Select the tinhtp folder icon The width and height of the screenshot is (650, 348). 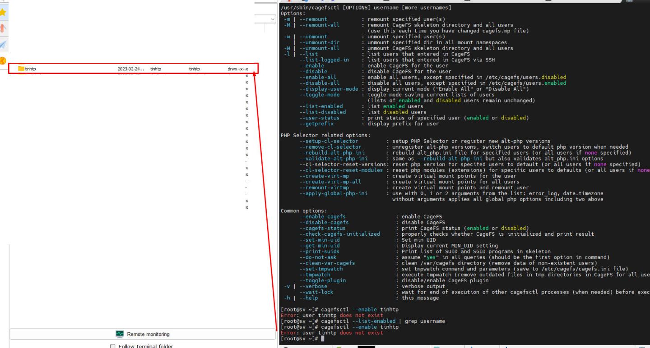coord(21,69)
